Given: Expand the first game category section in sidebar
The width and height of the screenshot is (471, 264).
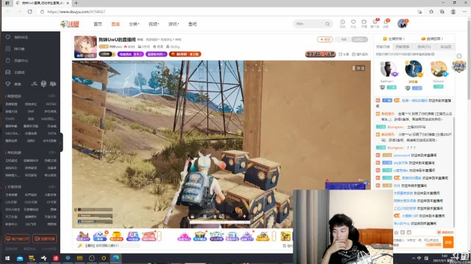Looking at the screenshot, I should tap(52, 96).
